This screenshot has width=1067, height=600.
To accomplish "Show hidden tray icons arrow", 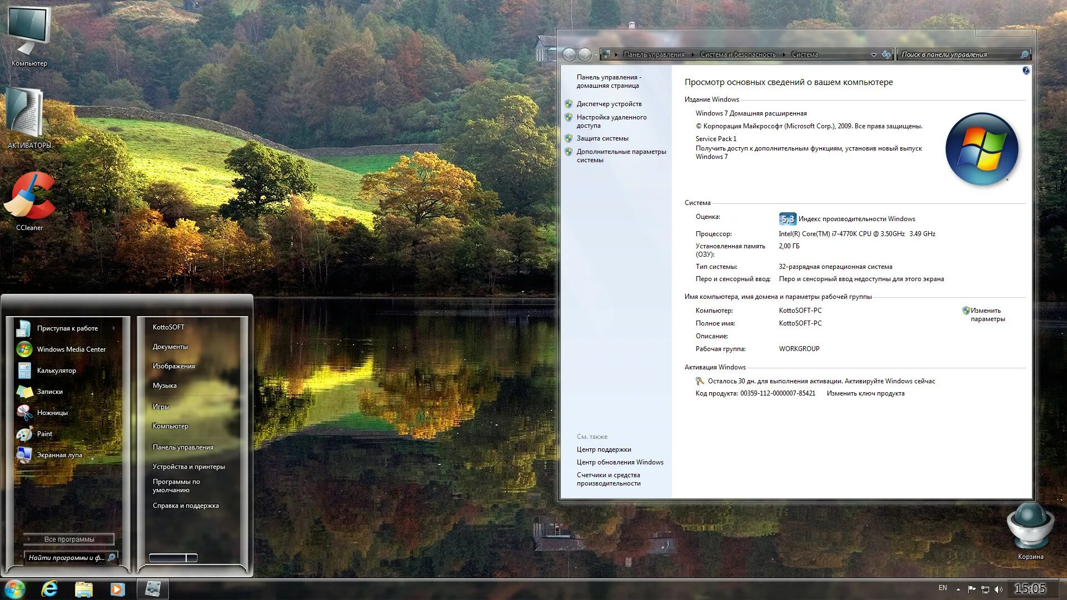I will (958, 589).
